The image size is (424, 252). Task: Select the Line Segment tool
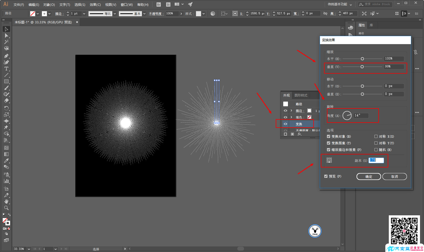point(6,75)
